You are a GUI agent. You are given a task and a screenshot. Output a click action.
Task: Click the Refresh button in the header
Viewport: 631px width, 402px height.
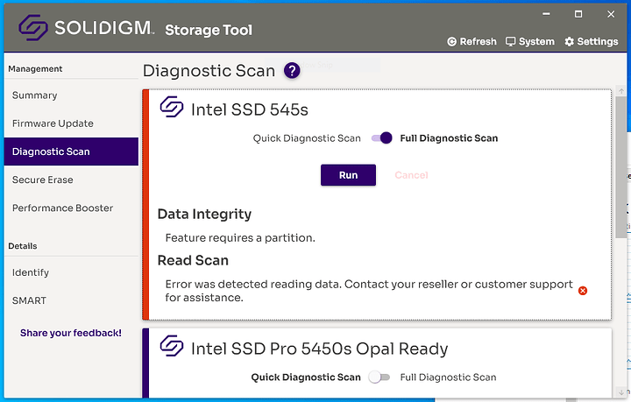(x=471, y=41)
